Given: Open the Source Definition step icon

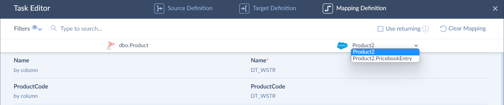Looking at the screenshot, I should pos(159,8).
